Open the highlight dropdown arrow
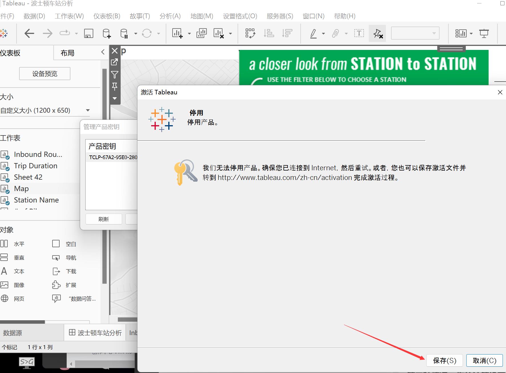Screen dimensions: 506x373 coord(323,34)
